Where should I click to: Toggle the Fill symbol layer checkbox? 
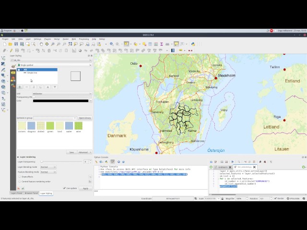[x=19, y=69]
